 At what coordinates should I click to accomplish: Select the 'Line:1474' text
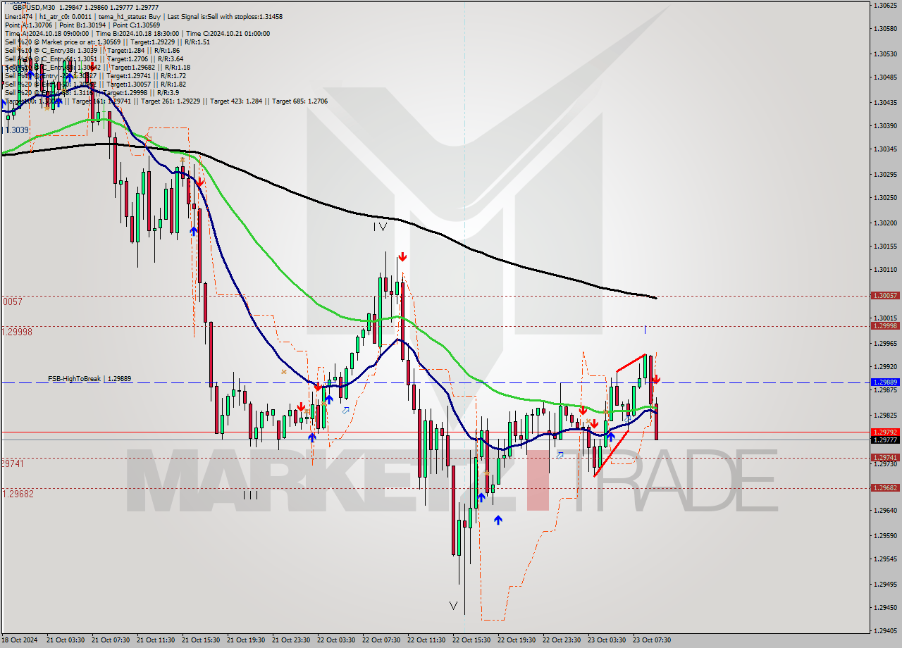pyautogui.click(x=18, y=16)
